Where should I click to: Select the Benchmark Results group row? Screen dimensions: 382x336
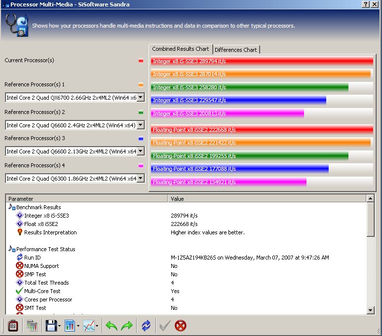coord(186,207)
